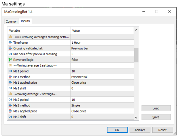
Task: Select the 'Moving averages crossing setti...' row text
Action: tap(41, 37)
